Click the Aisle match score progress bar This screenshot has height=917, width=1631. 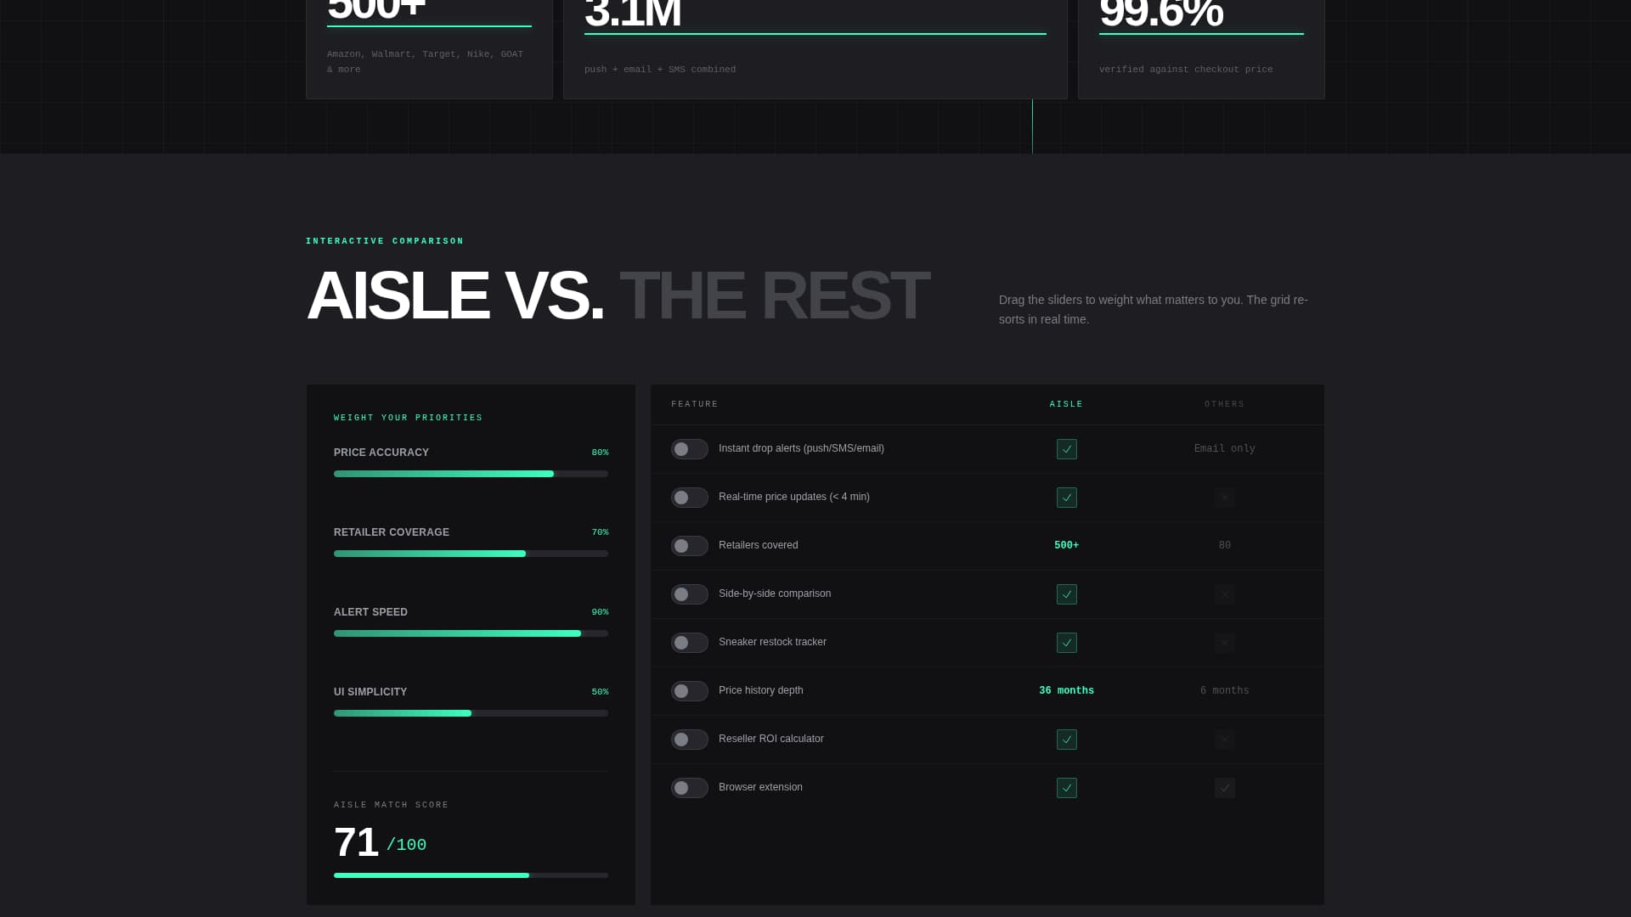[x=471, y=875]
